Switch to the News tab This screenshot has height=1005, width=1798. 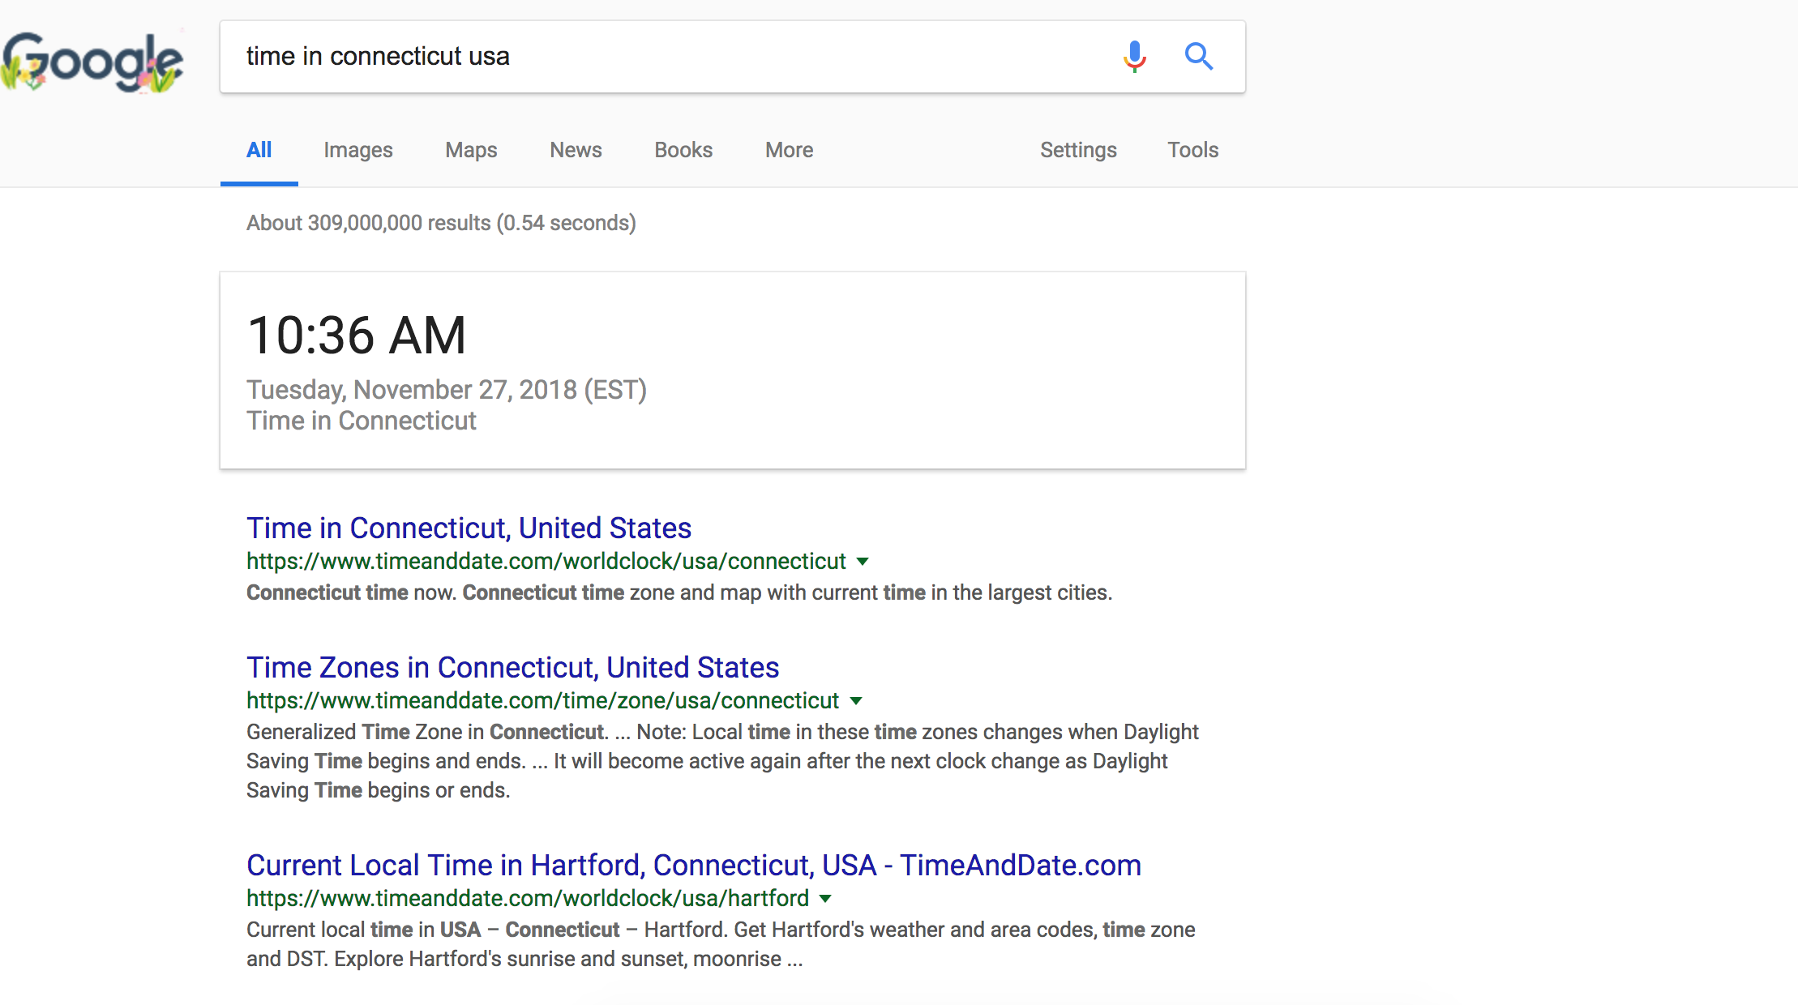coord(576,150)
